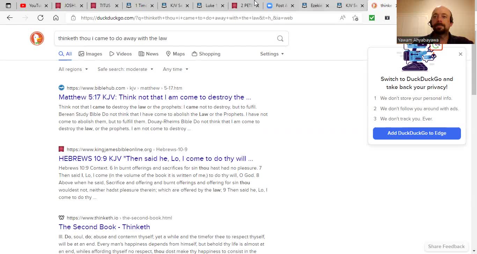Close the Ezekiel tab
477x254 pixels.
click(327, 6)
